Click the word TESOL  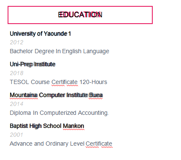[x=19, y=82]
